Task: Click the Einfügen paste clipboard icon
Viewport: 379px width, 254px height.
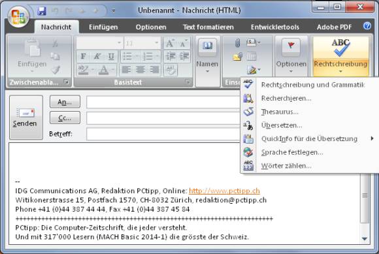Action: [x=32, y=48]
